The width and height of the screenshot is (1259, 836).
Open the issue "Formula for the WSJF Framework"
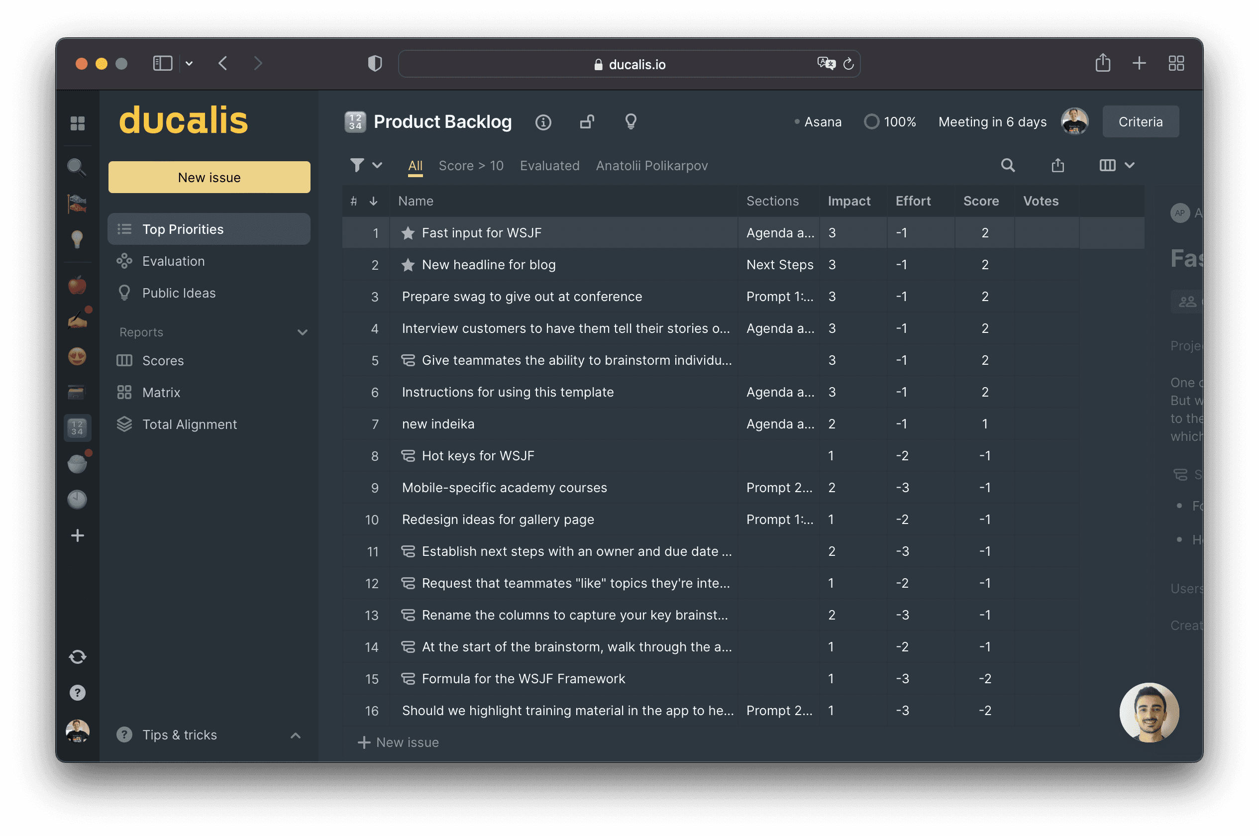(523, 679)
